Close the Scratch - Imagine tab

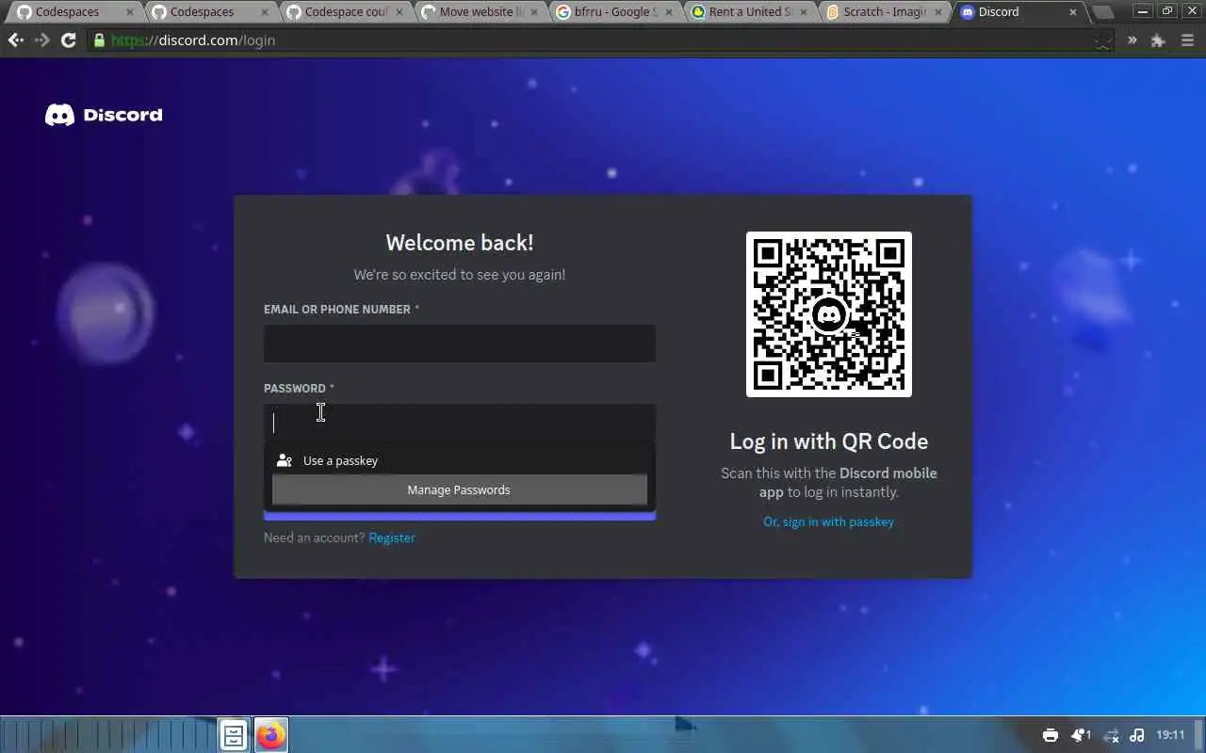938,12
